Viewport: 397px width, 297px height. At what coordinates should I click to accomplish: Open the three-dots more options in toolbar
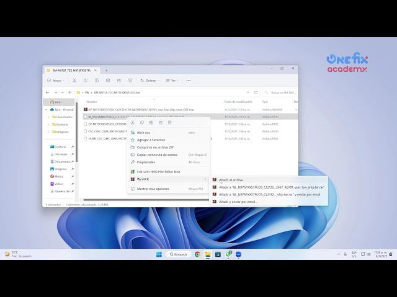click(189, 80)
